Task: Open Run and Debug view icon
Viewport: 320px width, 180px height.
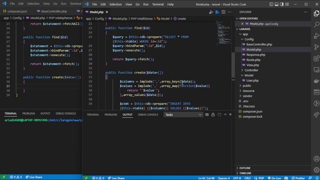Action: pos(316,36)
